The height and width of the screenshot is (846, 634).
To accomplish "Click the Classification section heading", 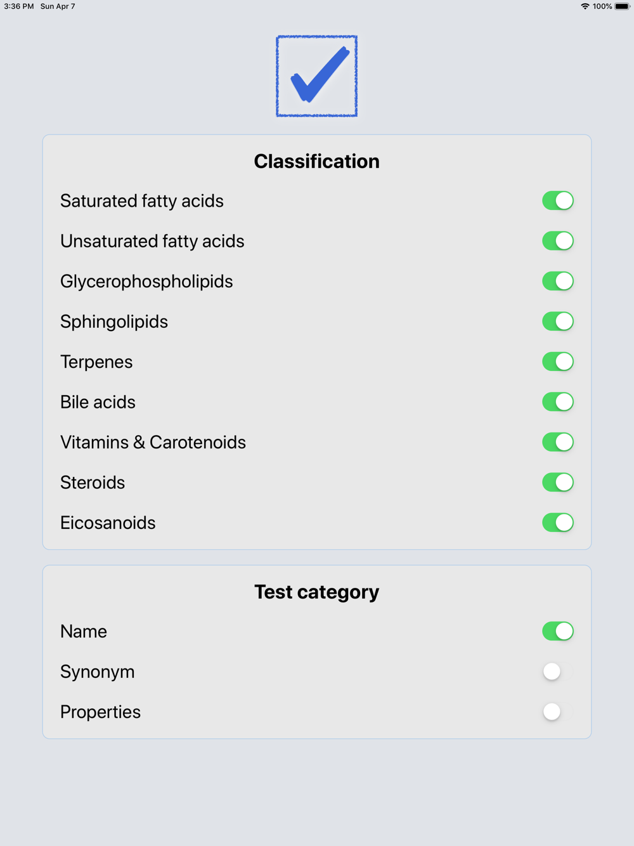I will (x=317, y=162).
